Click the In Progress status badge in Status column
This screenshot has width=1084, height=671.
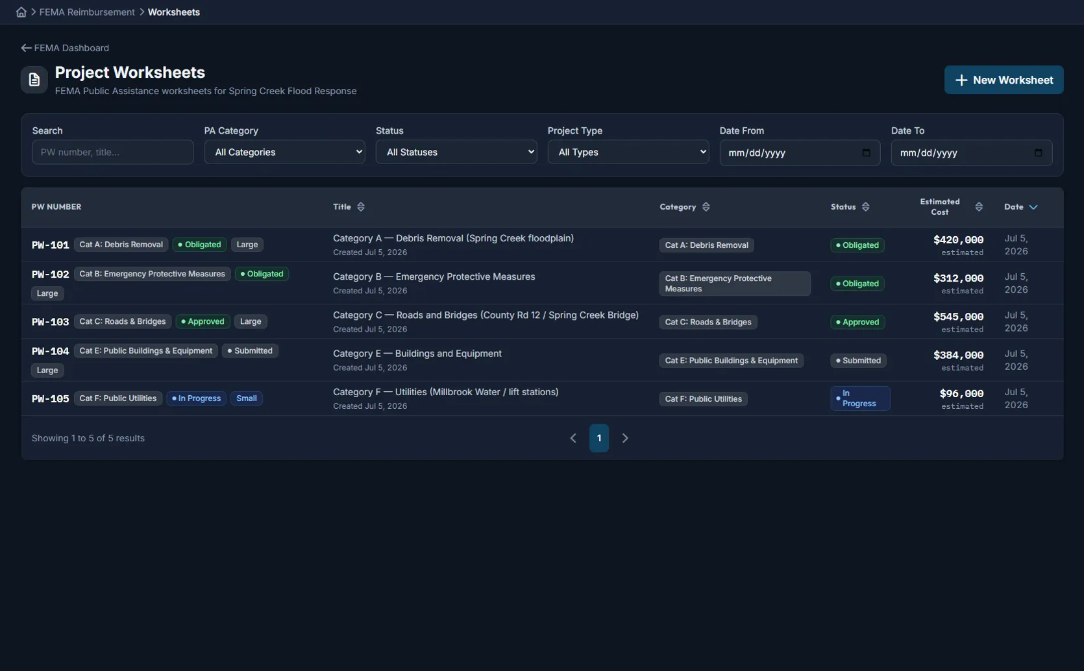(x=860, y=398)
